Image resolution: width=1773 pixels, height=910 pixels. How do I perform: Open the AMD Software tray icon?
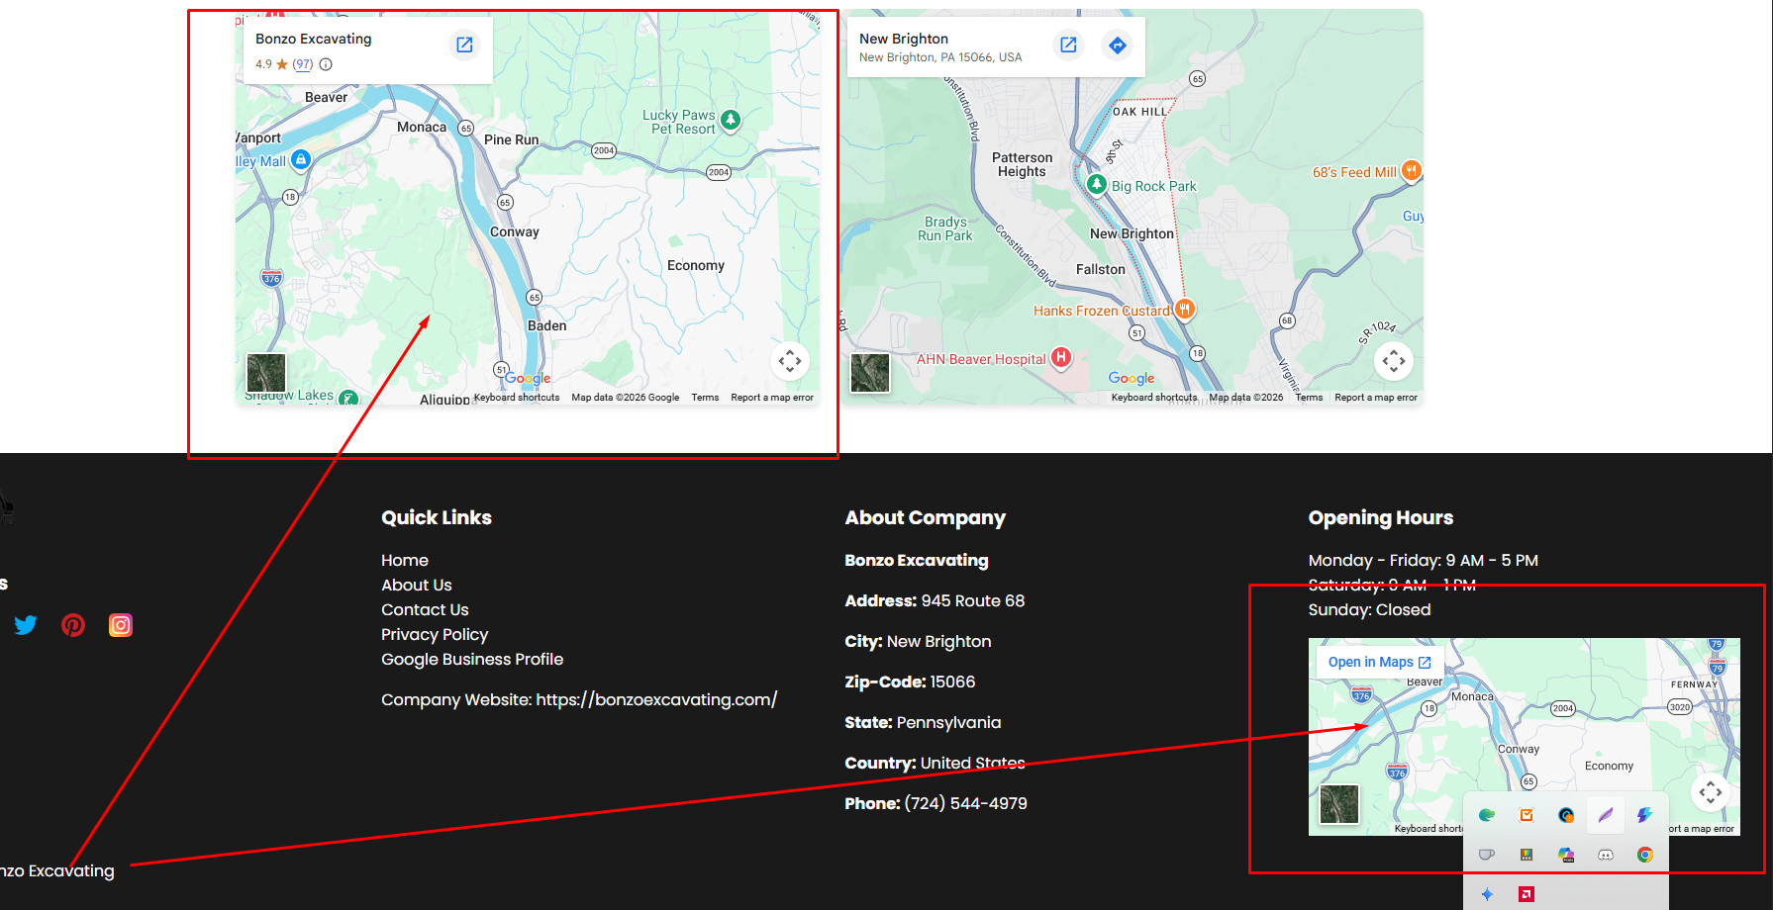[1527, 894]
